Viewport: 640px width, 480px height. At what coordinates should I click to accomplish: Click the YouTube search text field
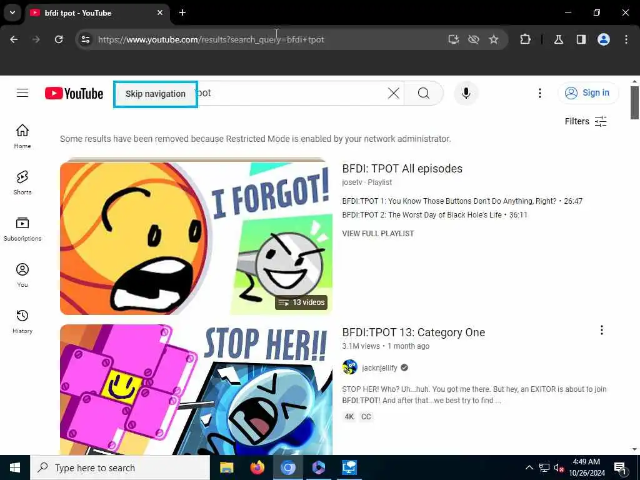[x=292, y=93]
